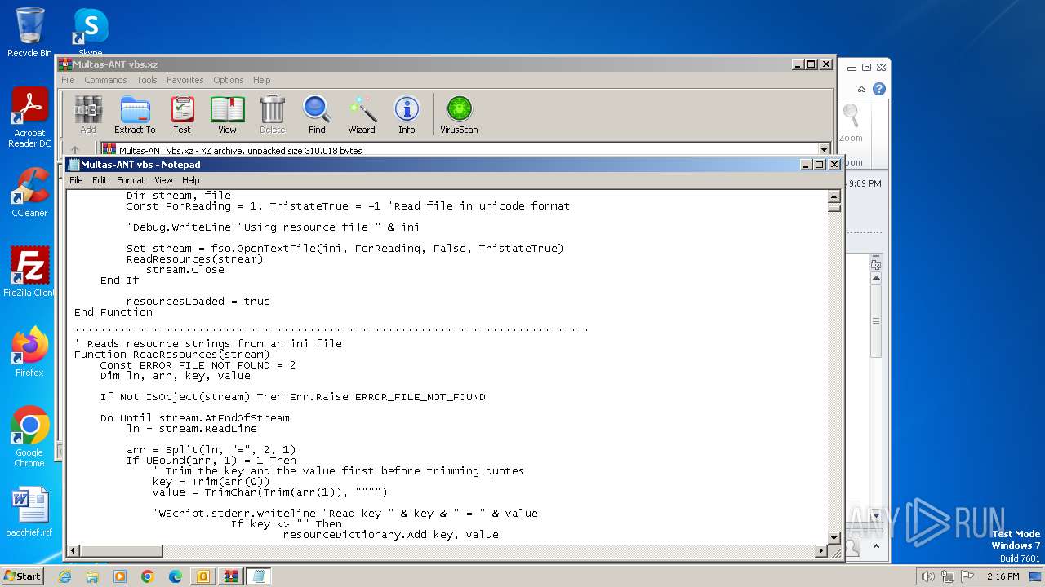Image resolution: width=1045 pixels, height=587 pixels.
Task: Launch the WinRAR Wizard
Action: (x=362, y=114)
